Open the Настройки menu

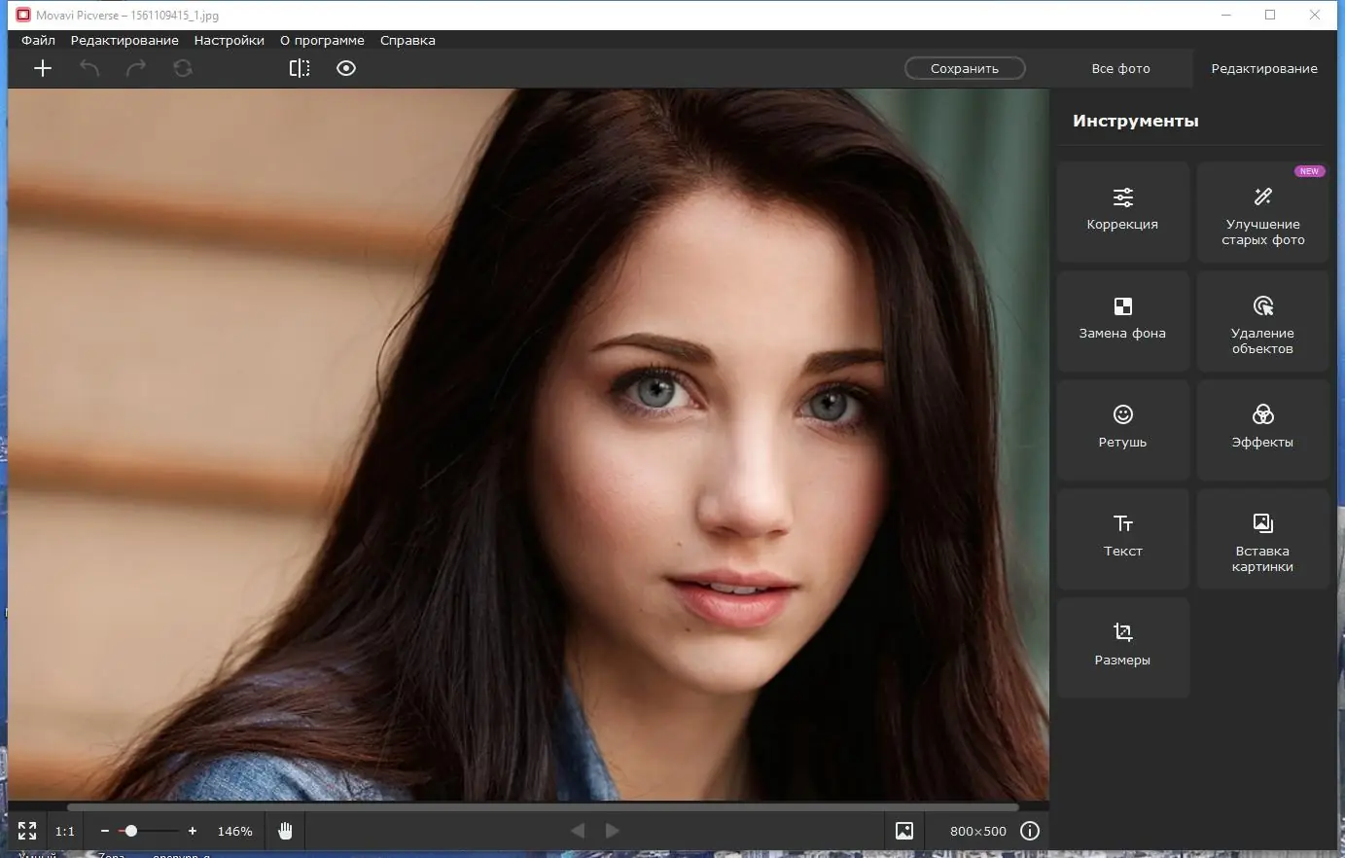[229, 41]
